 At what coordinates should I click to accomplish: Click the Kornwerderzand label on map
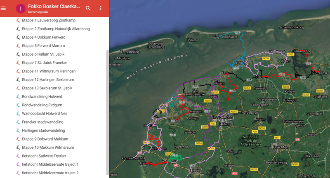(133, 158)
